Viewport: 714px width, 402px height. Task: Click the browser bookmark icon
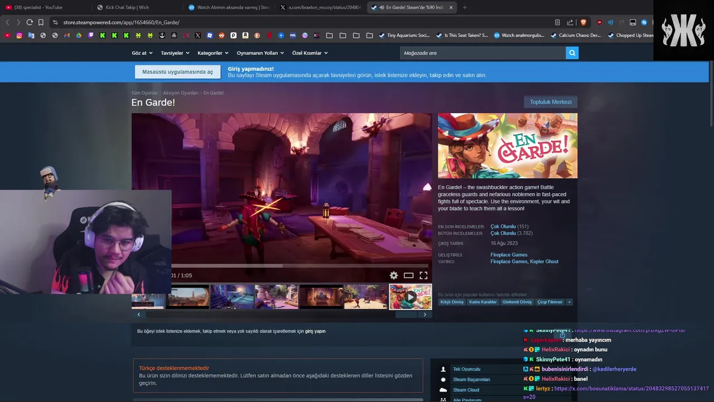41,22
